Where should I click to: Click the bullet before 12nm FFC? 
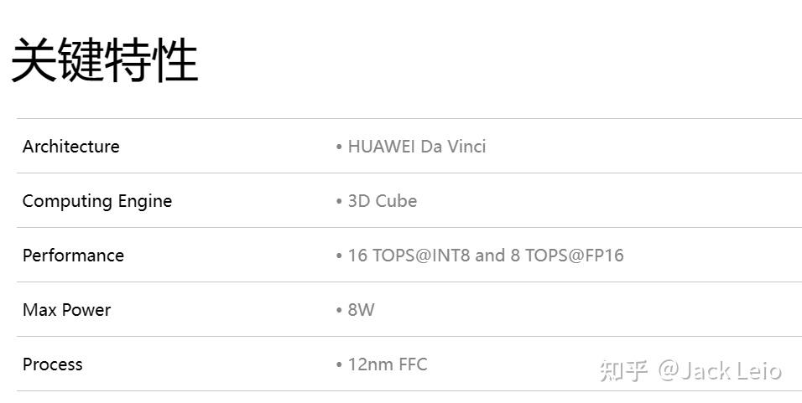tap(339, 365)
